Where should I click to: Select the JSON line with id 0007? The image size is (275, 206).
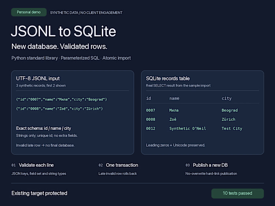coord(61,100)
